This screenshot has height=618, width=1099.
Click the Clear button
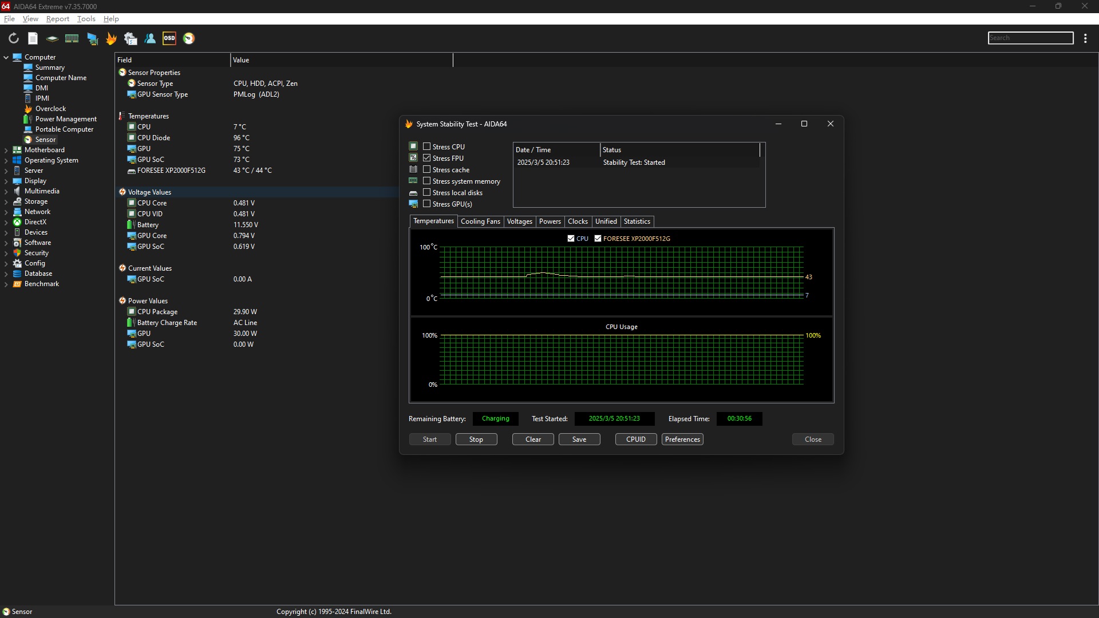(533, 439)
